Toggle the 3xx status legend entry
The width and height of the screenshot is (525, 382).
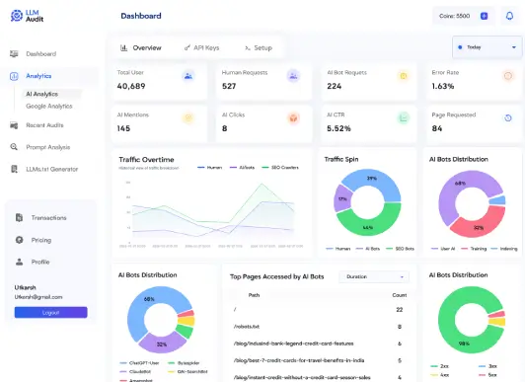point(487,366)
